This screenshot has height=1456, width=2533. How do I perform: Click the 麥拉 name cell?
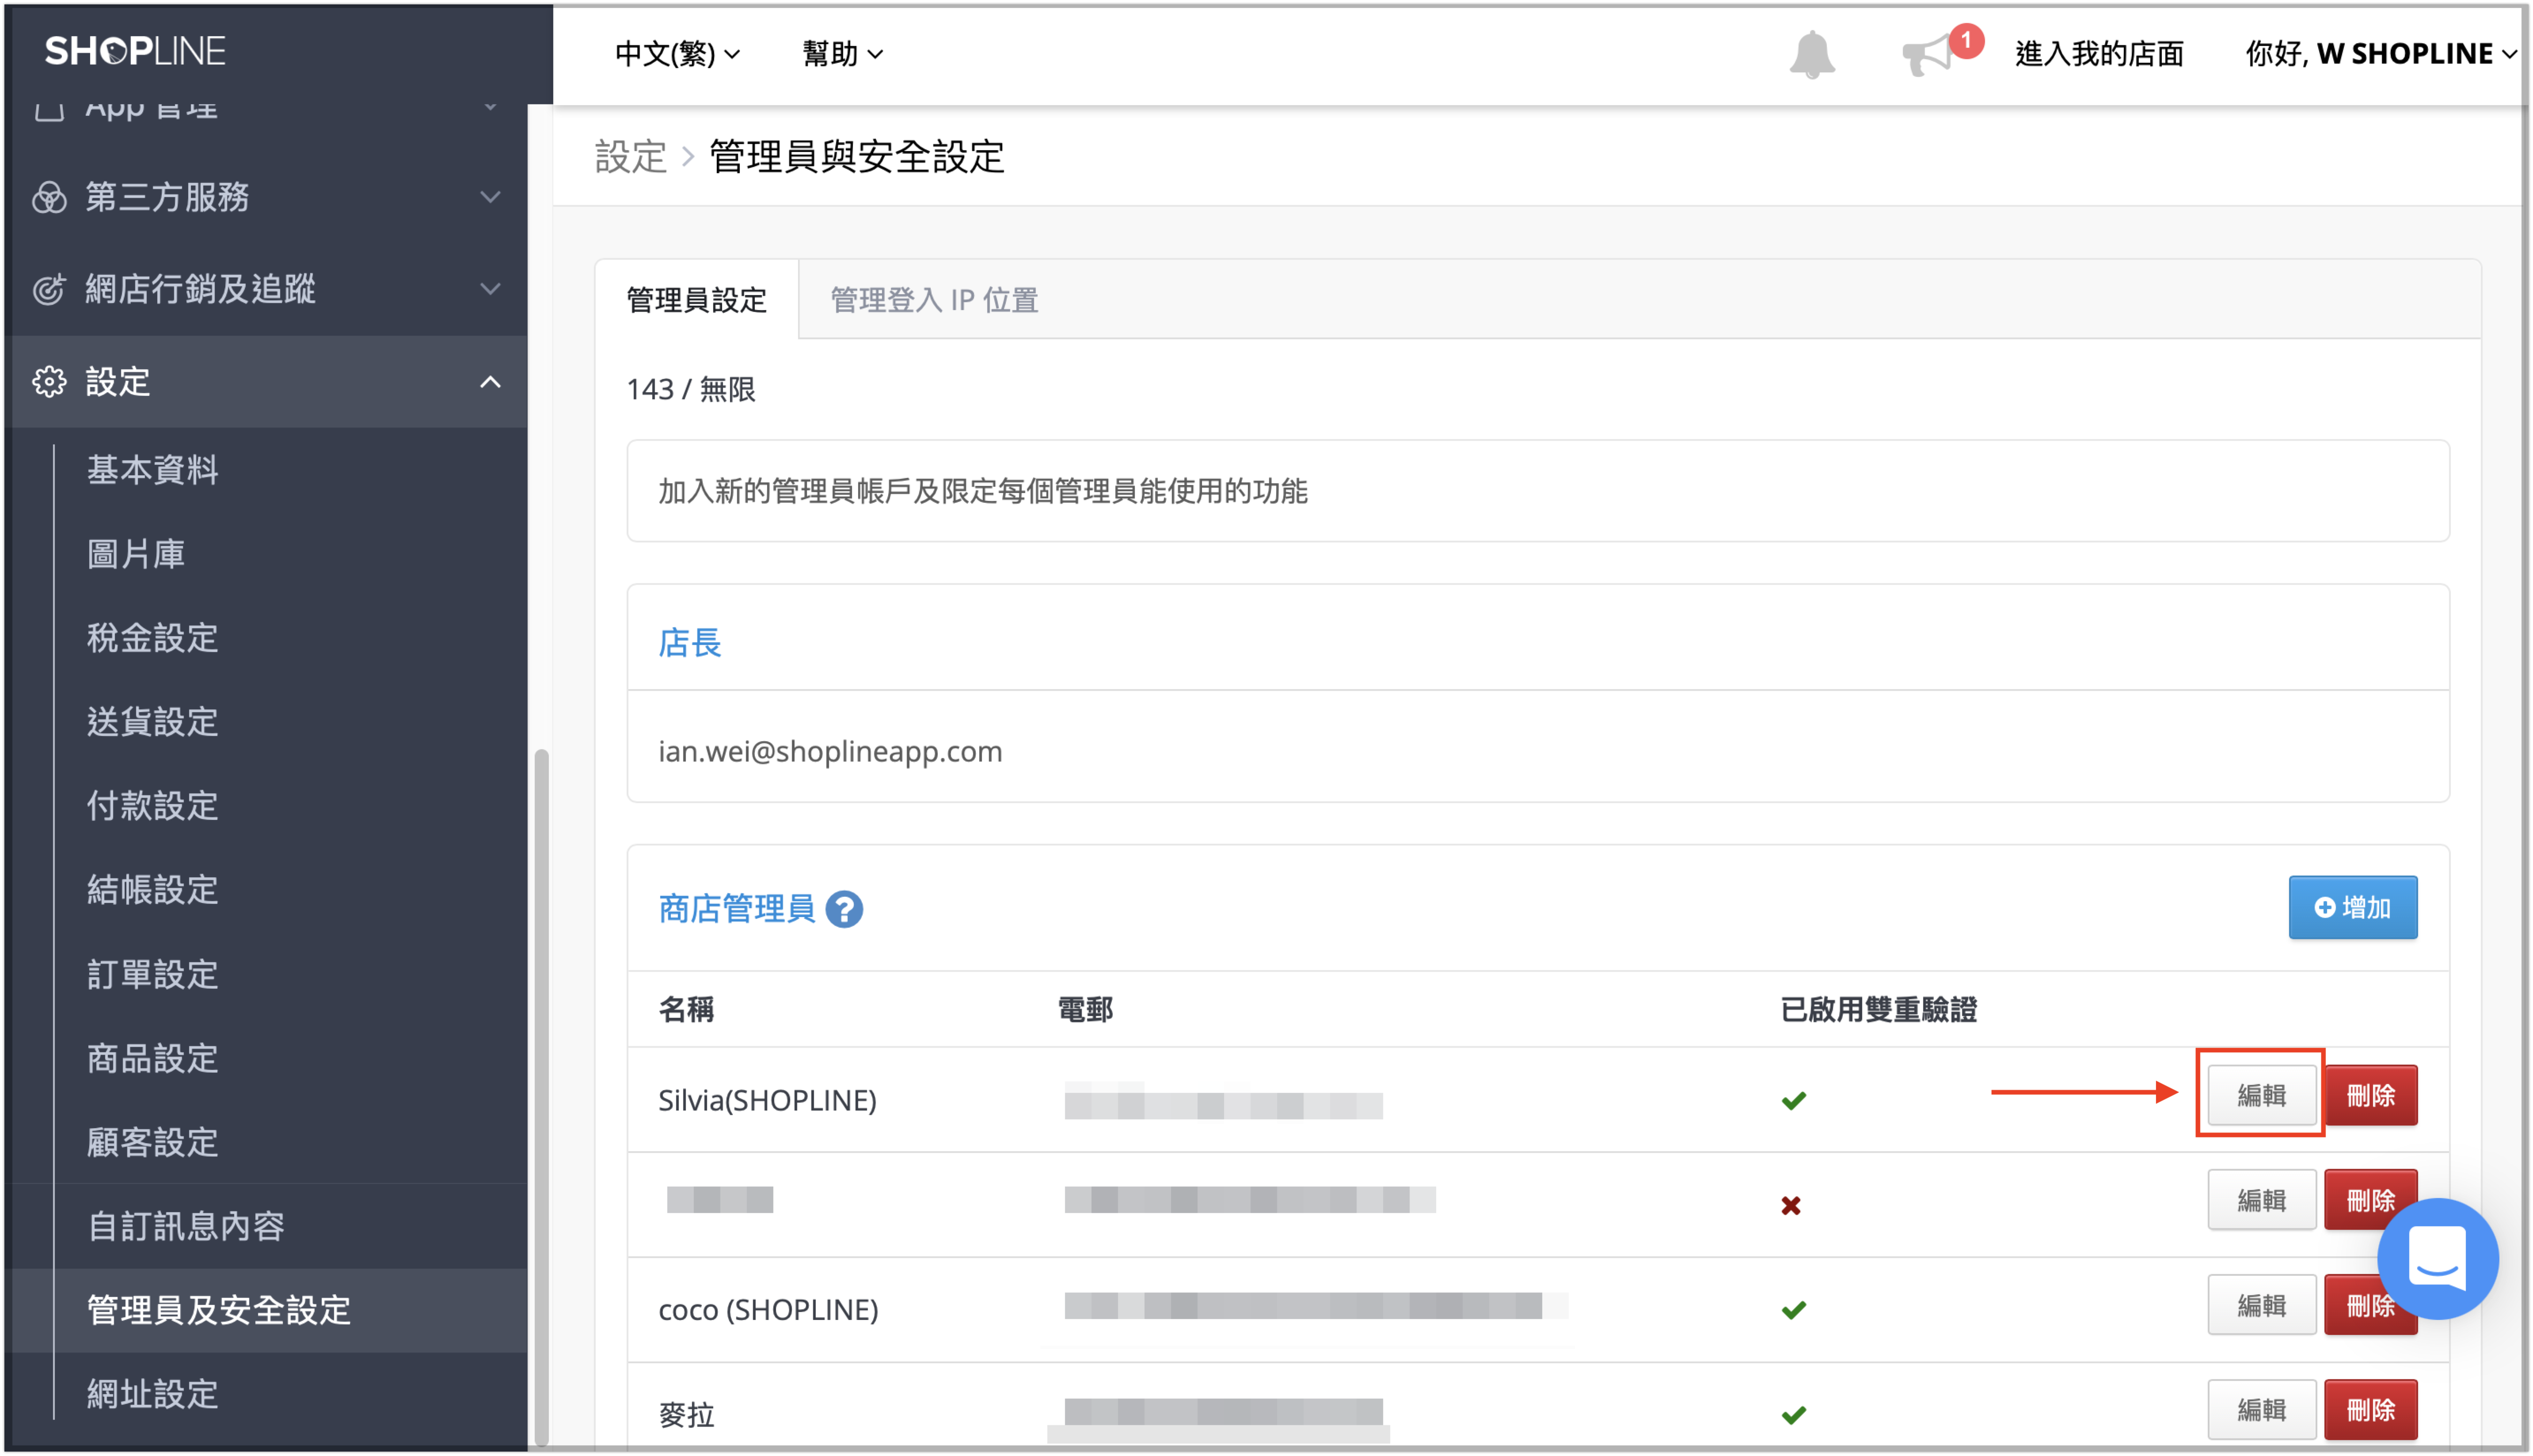(x=686, y=1414)
